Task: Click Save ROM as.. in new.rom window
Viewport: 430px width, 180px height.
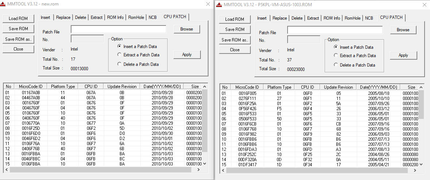Action: [18, 39]
